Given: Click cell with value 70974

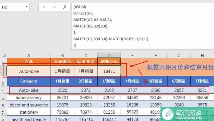Looking at the screenshot, I should (x=86, y=112).
